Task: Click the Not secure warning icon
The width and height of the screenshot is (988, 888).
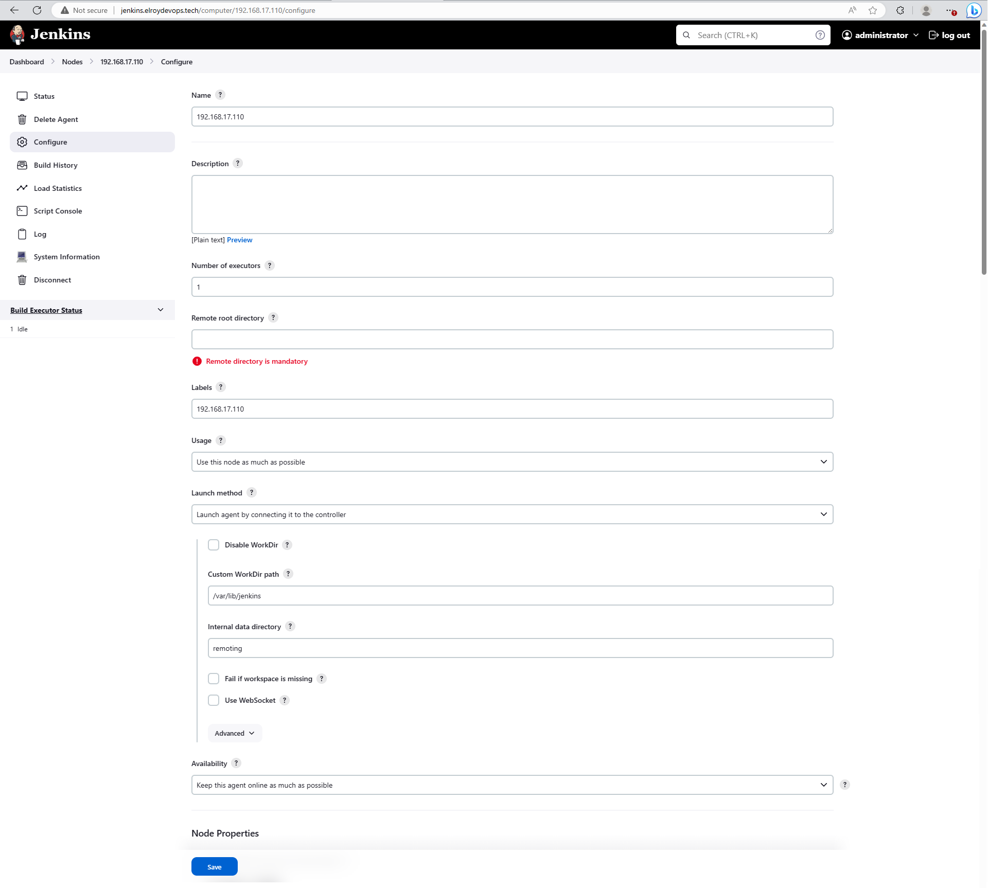Action: click(65, 10)
